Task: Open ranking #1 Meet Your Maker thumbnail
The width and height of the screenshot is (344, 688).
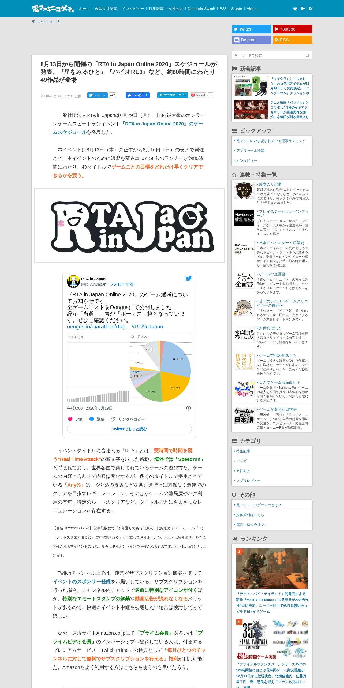Action: tap(272, 569)
